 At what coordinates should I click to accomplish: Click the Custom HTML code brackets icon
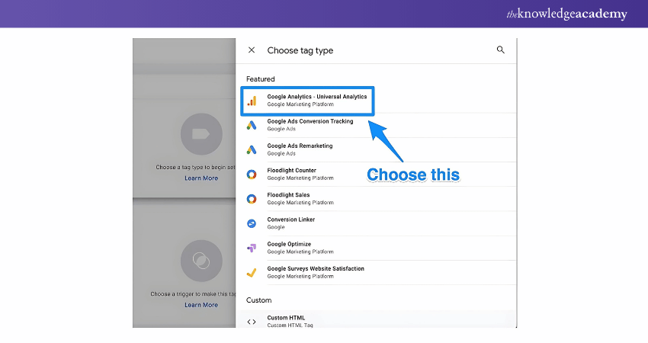tap(252, 321)
